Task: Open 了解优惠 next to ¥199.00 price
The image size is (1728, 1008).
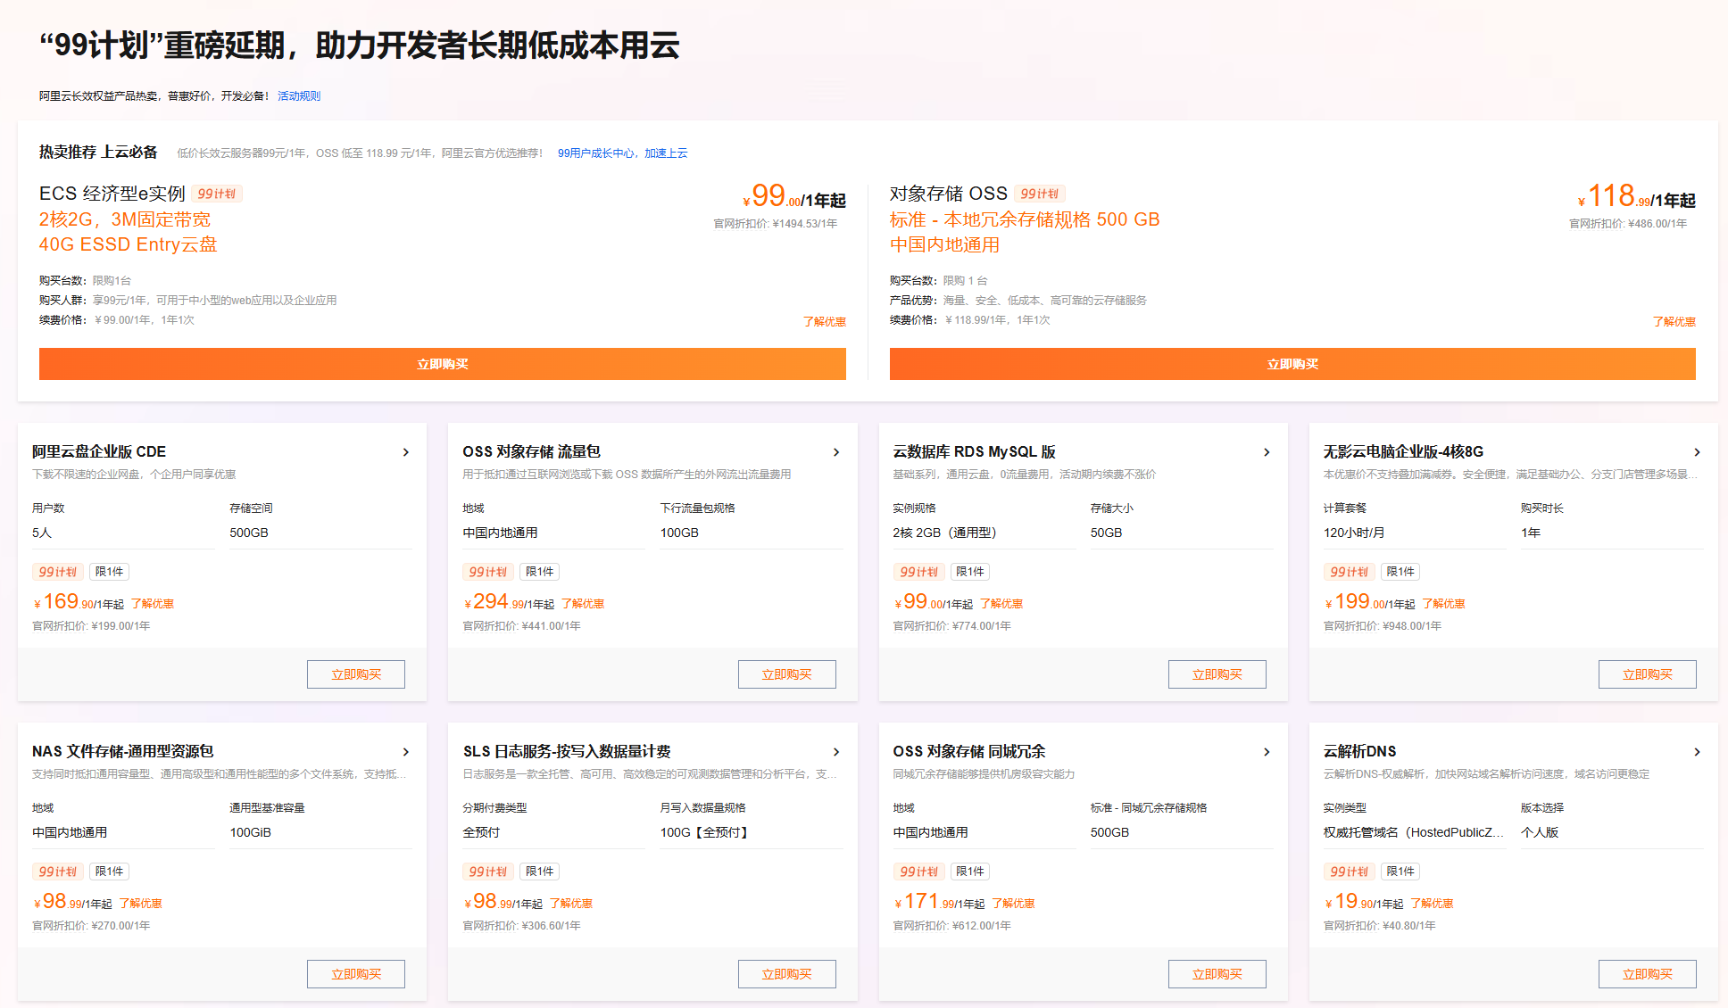Action: point(1443,604)
